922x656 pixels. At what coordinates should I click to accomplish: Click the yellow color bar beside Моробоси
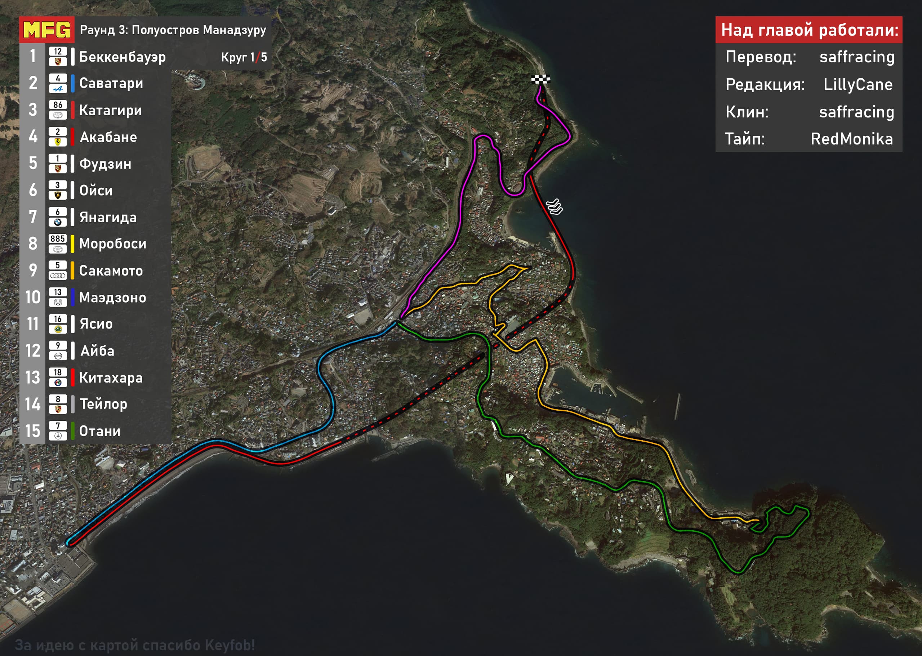point(72,244)
